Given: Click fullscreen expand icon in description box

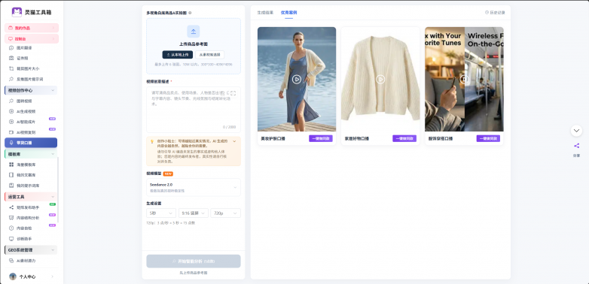Looking at the screenshot, I should click(x=233, y=93).
